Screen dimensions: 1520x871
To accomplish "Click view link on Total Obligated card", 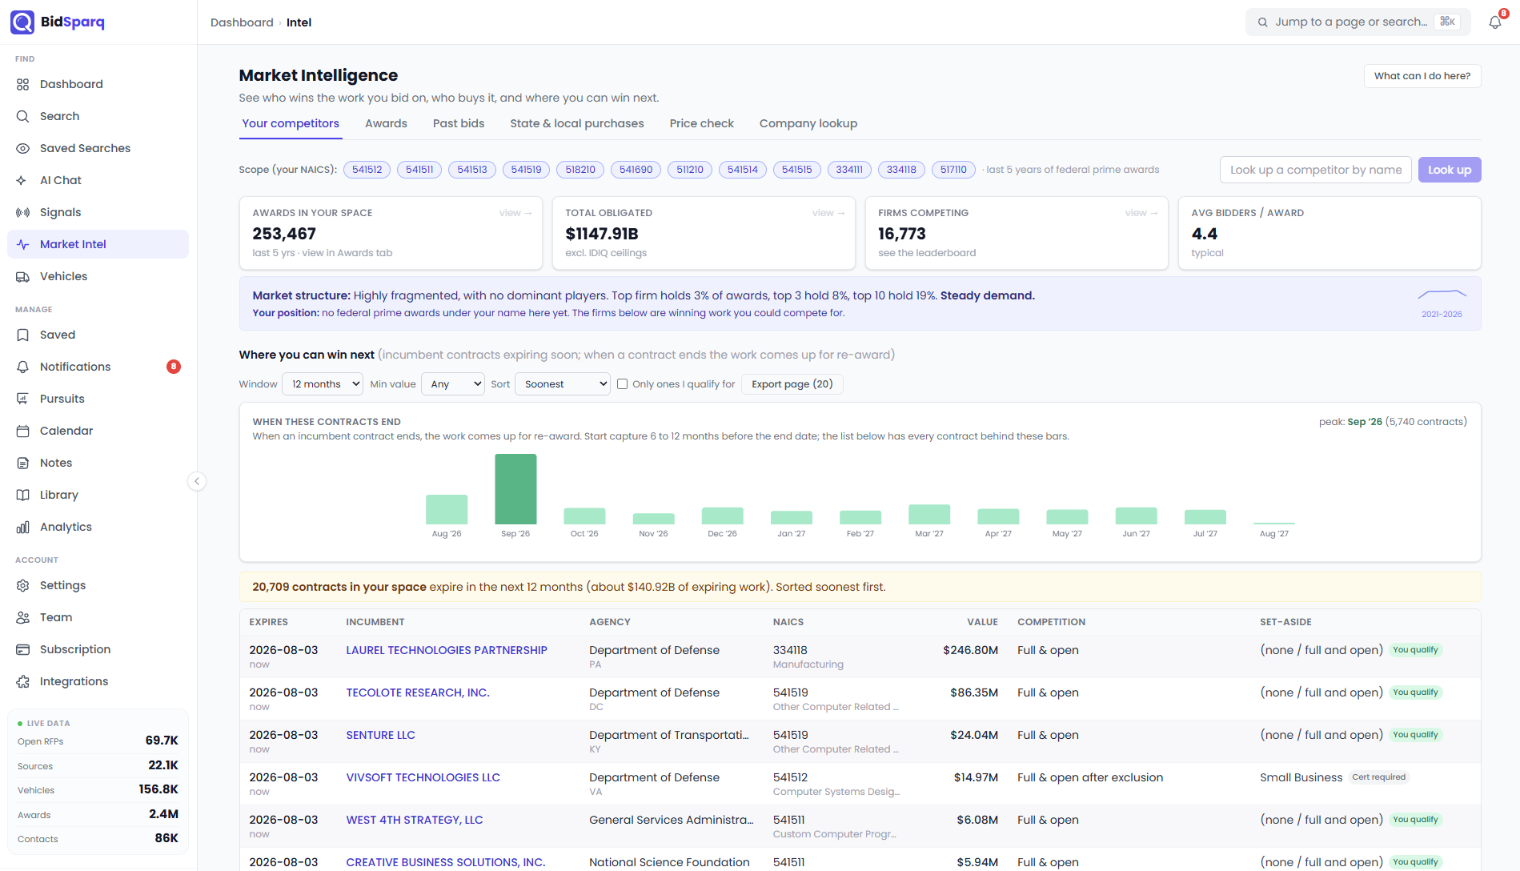I will (x=828, y=213).
